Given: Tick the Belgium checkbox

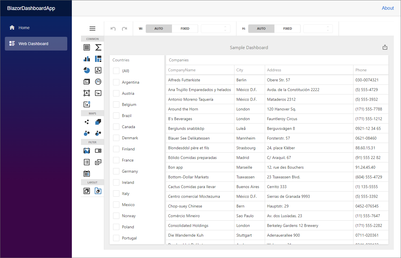Looking at the screenshot, I should (x=116, y=104).
